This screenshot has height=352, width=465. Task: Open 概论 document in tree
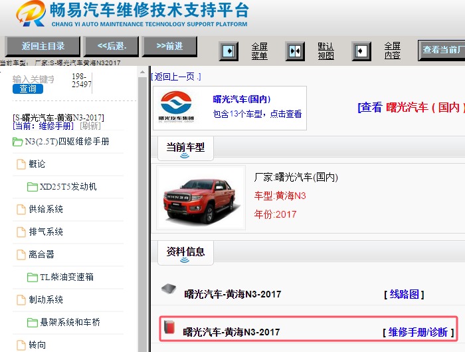click(37, 164)
